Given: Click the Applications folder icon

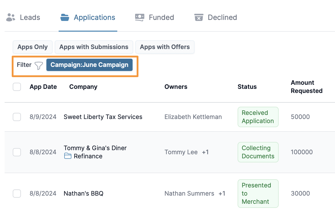Looking at the screenshot, I should point(65,17).
